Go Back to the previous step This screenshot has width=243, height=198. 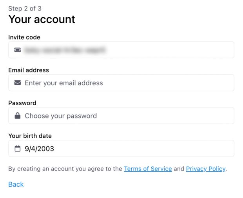click(x=16, y=184)
